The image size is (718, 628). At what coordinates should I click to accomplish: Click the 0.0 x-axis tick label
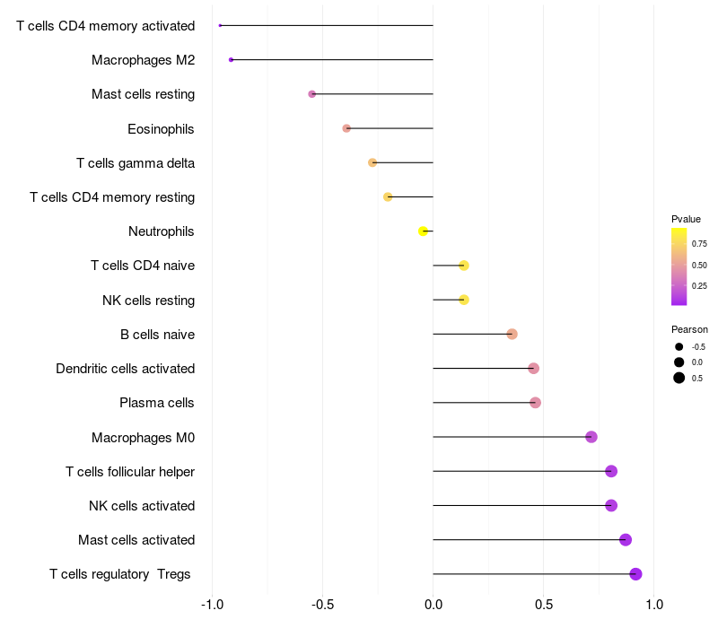[433, 605]
